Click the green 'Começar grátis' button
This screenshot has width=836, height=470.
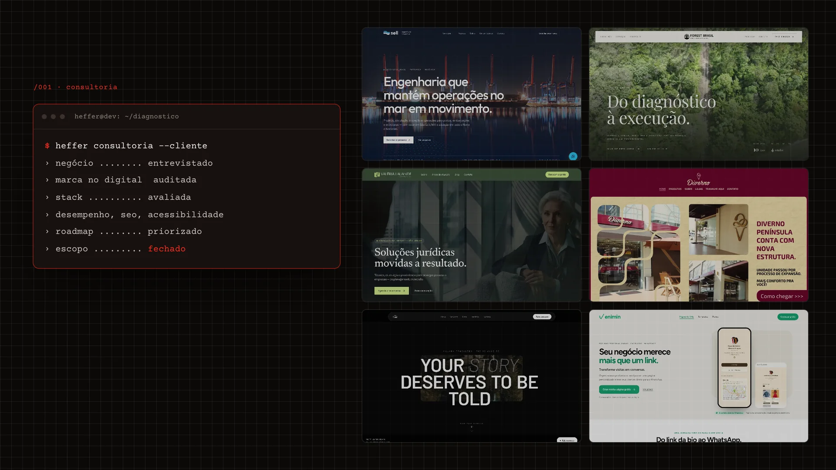(788, 317)
